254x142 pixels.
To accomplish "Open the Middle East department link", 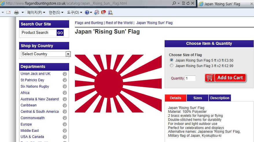I will (30, 131).
